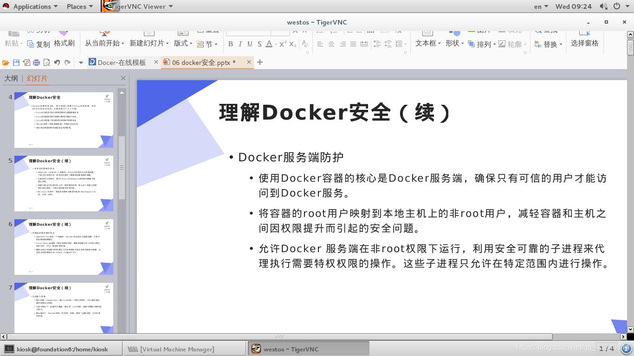Apply font color with A icon
Image resolution: width=634 pixels, height=356 pixels.
[270, 44]
